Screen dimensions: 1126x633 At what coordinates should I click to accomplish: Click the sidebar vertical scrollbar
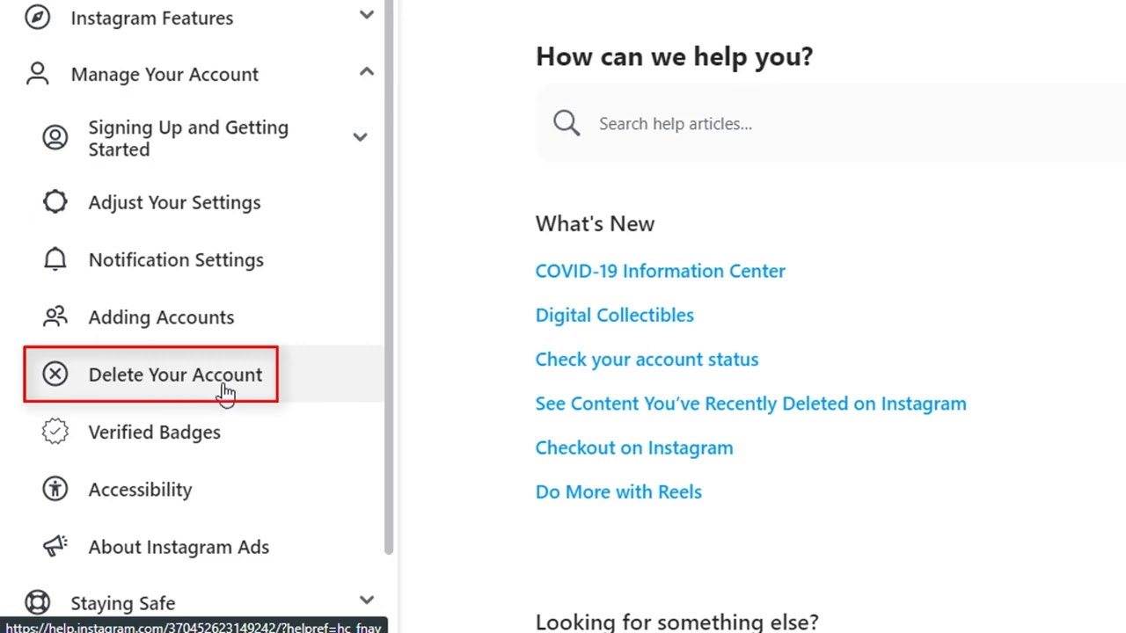click(389, 277)
